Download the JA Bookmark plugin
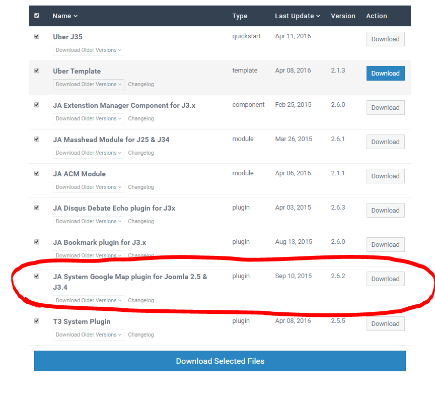This screenshot has height=401, width=435. (x=385, y=244)
